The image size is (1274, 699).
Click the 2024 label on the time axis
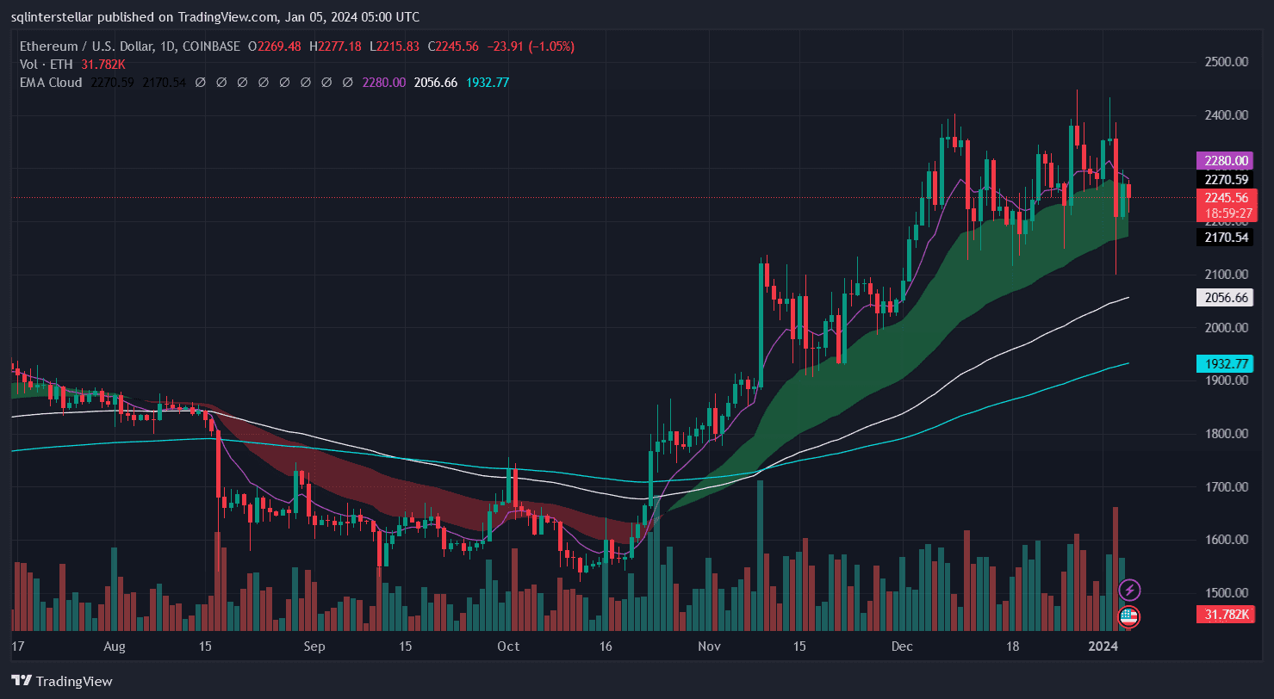pyautogui.click(x=1104, y=646)
